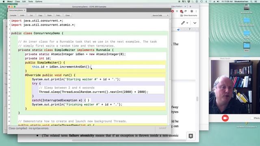
Task: Click the 'import java.util.concurrent.atomic.*;' line
Action: tap(43, 25)
